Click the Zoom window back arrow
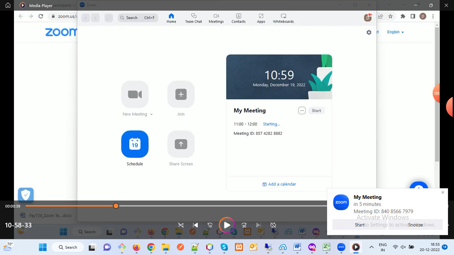 click(x=86, y=18)
